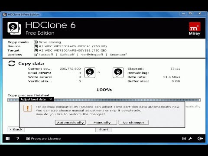208x156 pixels.
Task: Click the Verifying=off option text
Action: click(92, 55)
